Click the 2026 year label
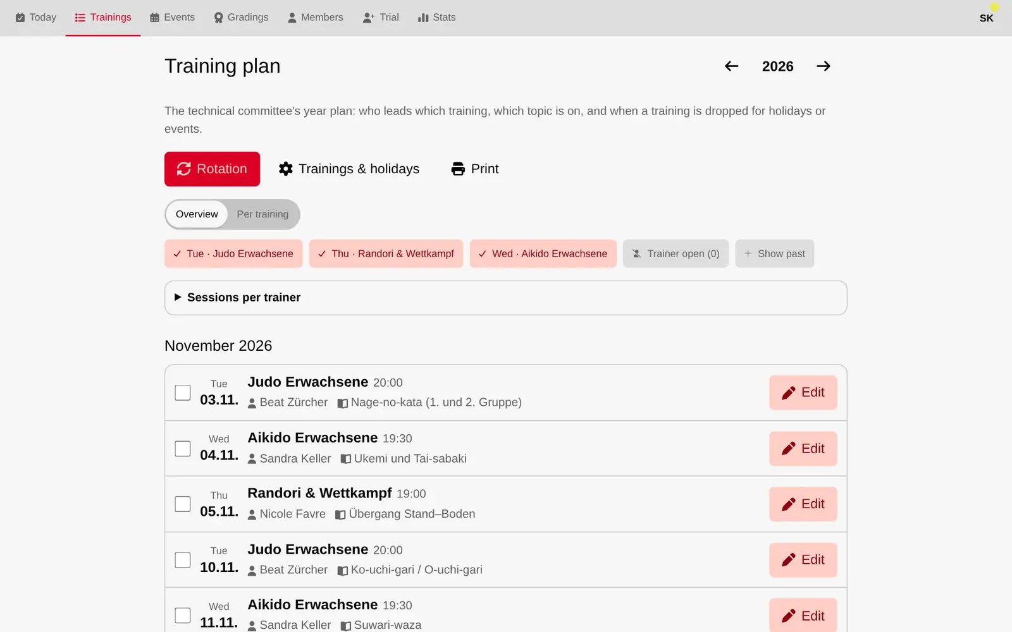1012x632 pixels. pyautogui.click(x=778, y=66)
